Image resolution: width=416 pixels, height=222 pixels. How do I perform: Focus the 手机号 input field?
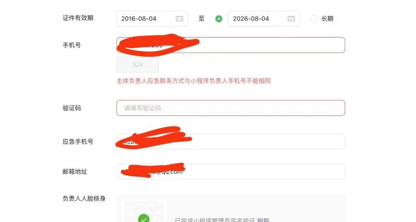231,45
